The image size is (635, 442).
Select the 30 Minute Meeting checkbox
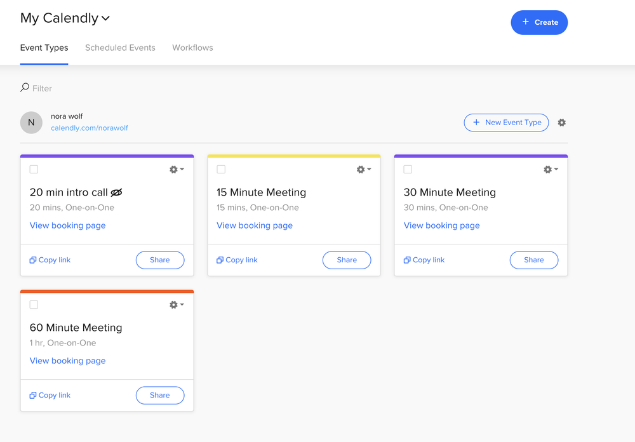click(408, 170)
